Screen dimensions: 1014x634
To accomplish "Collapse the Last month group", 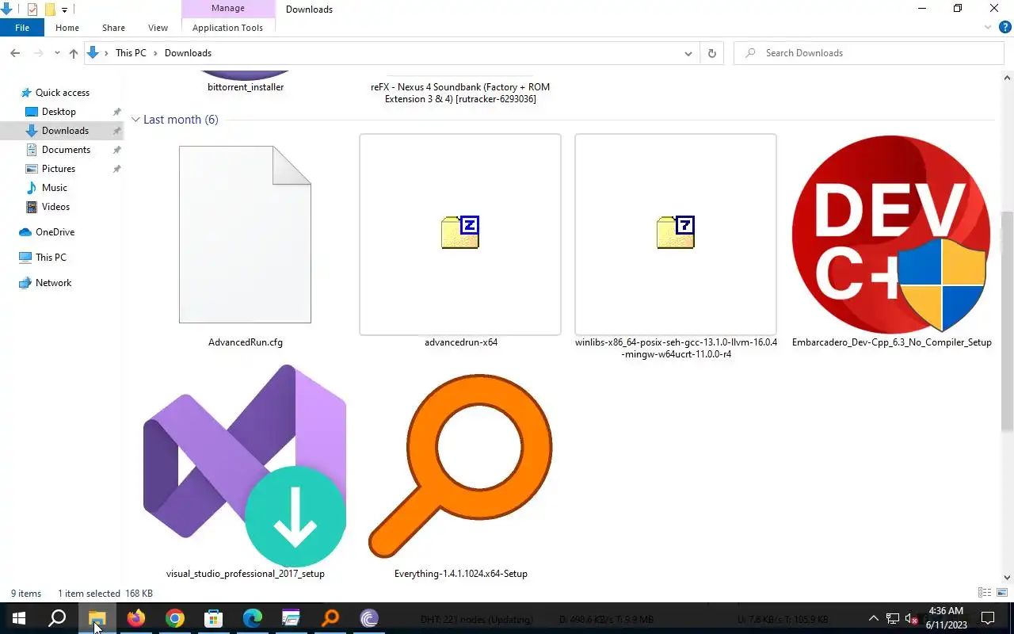I will (x=136, y=120).
